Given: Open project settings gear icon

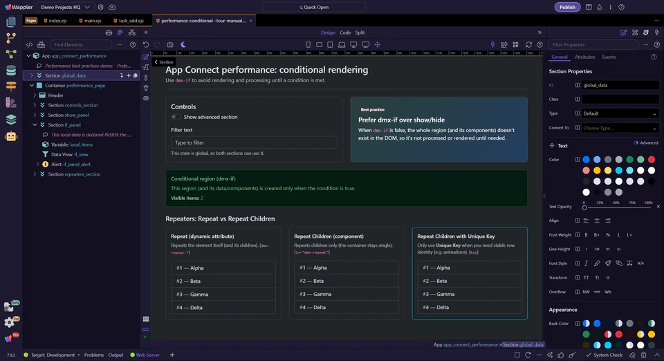Looking at the screenshot, I should pyautogui.click(x=100, y=7).
